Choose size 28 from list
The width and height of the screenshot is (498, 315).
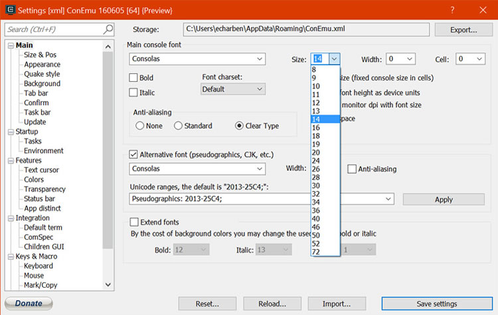[x=325, y=177]
